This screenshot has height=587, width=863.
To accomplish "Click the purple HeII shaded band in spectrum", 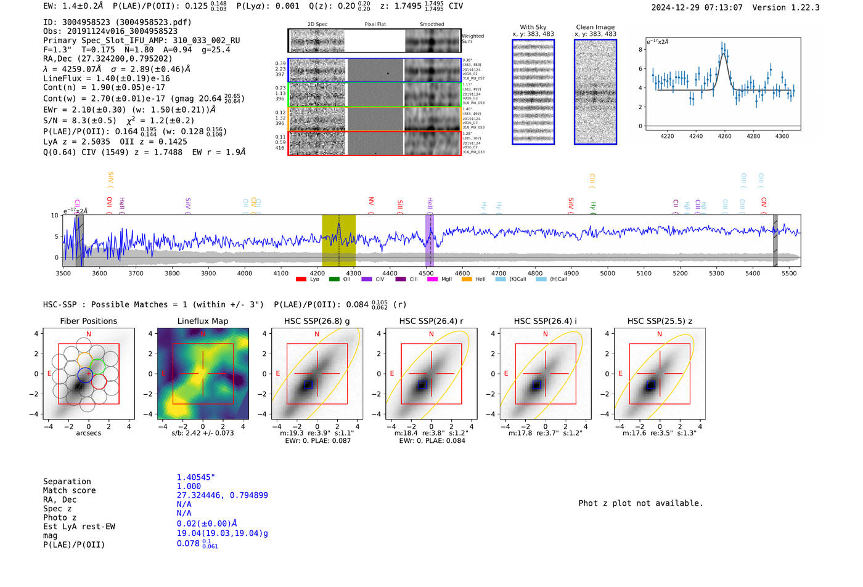I will click(430, 240).
